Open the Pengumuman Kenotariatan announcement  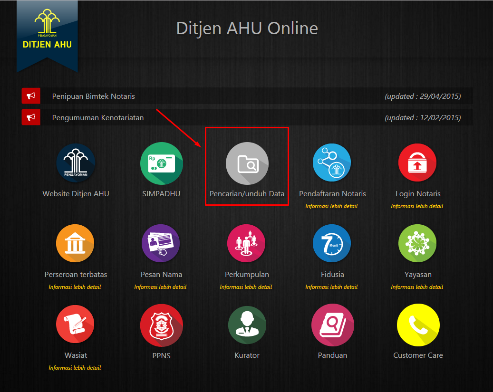click(x=98, y=118)
